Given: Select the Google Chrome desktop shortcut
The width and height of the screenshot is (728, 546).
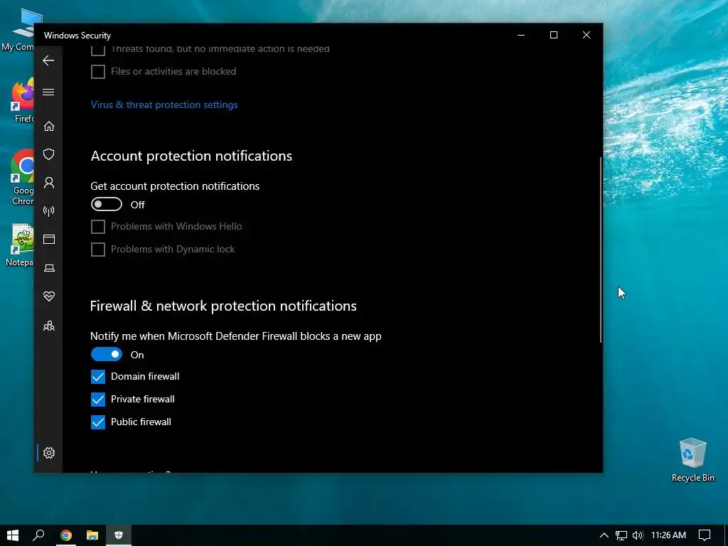Looking at the screenshot, I should coord(22,177).
